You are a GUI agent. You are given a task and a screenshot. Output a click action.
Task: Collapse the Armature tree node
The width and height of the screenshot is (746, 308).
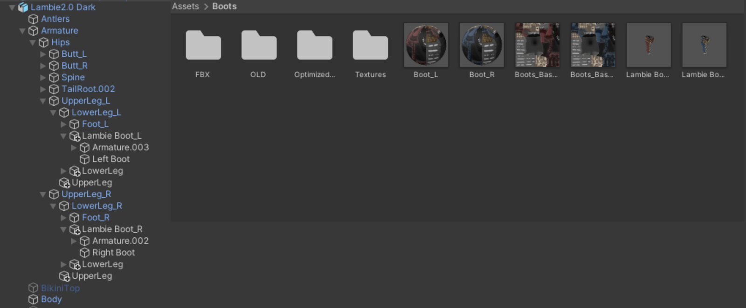pyautogui.click(x=22, y=31)
